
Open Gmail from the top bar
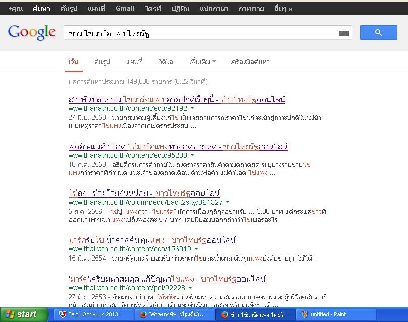pyautogui.click(x=125, y=8)
